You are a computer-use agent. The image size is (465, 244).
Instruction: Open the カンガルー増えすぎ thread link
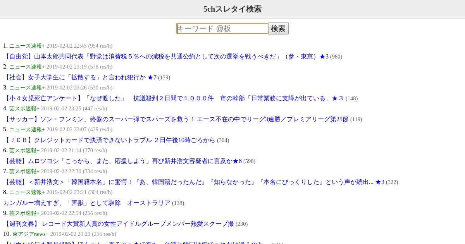tap(87, 203)
